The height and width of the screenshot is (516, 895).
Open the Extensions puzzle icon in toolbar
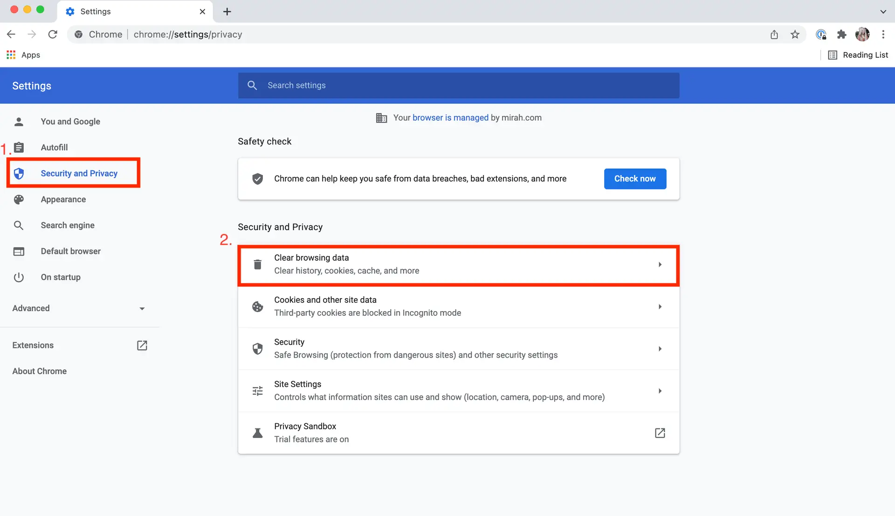842,34
